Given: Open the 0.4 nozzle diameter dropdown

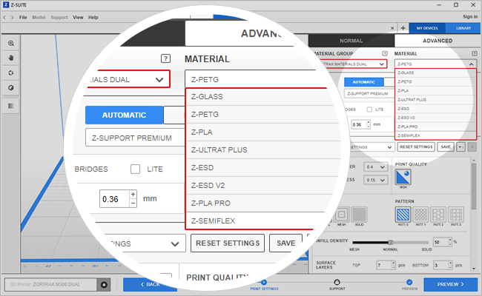Looking at the screenshot, I should point(375,166).
